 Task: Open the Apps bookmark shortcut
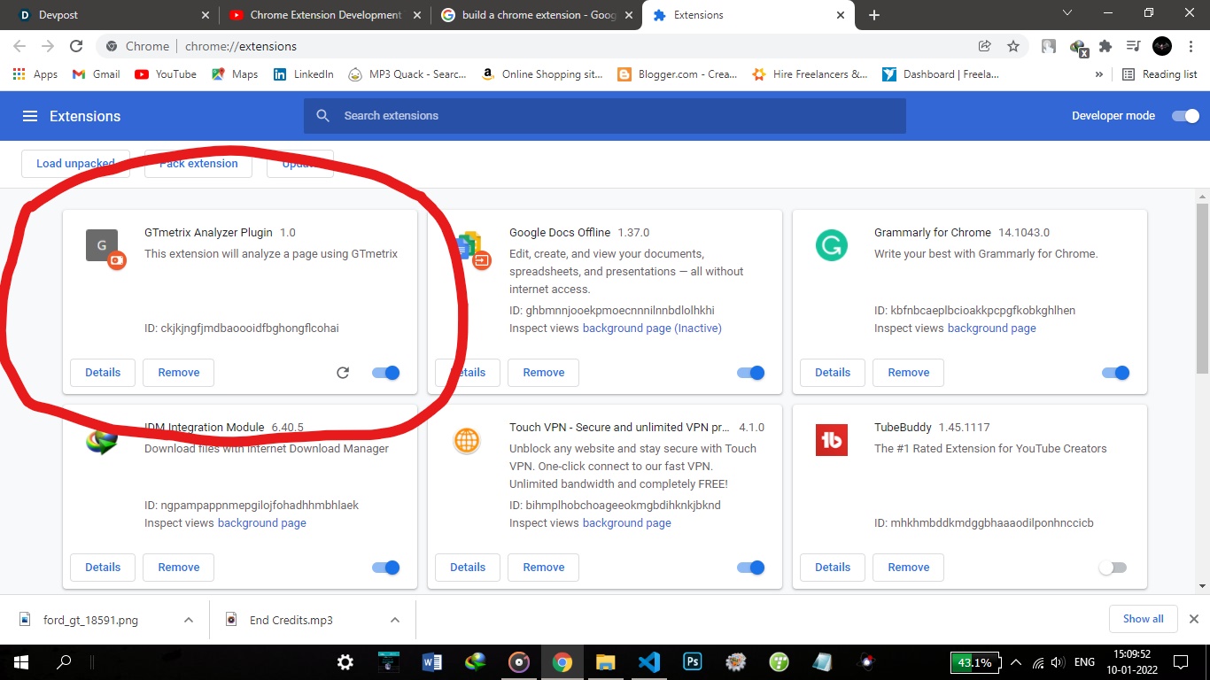(x=35, y=74)
